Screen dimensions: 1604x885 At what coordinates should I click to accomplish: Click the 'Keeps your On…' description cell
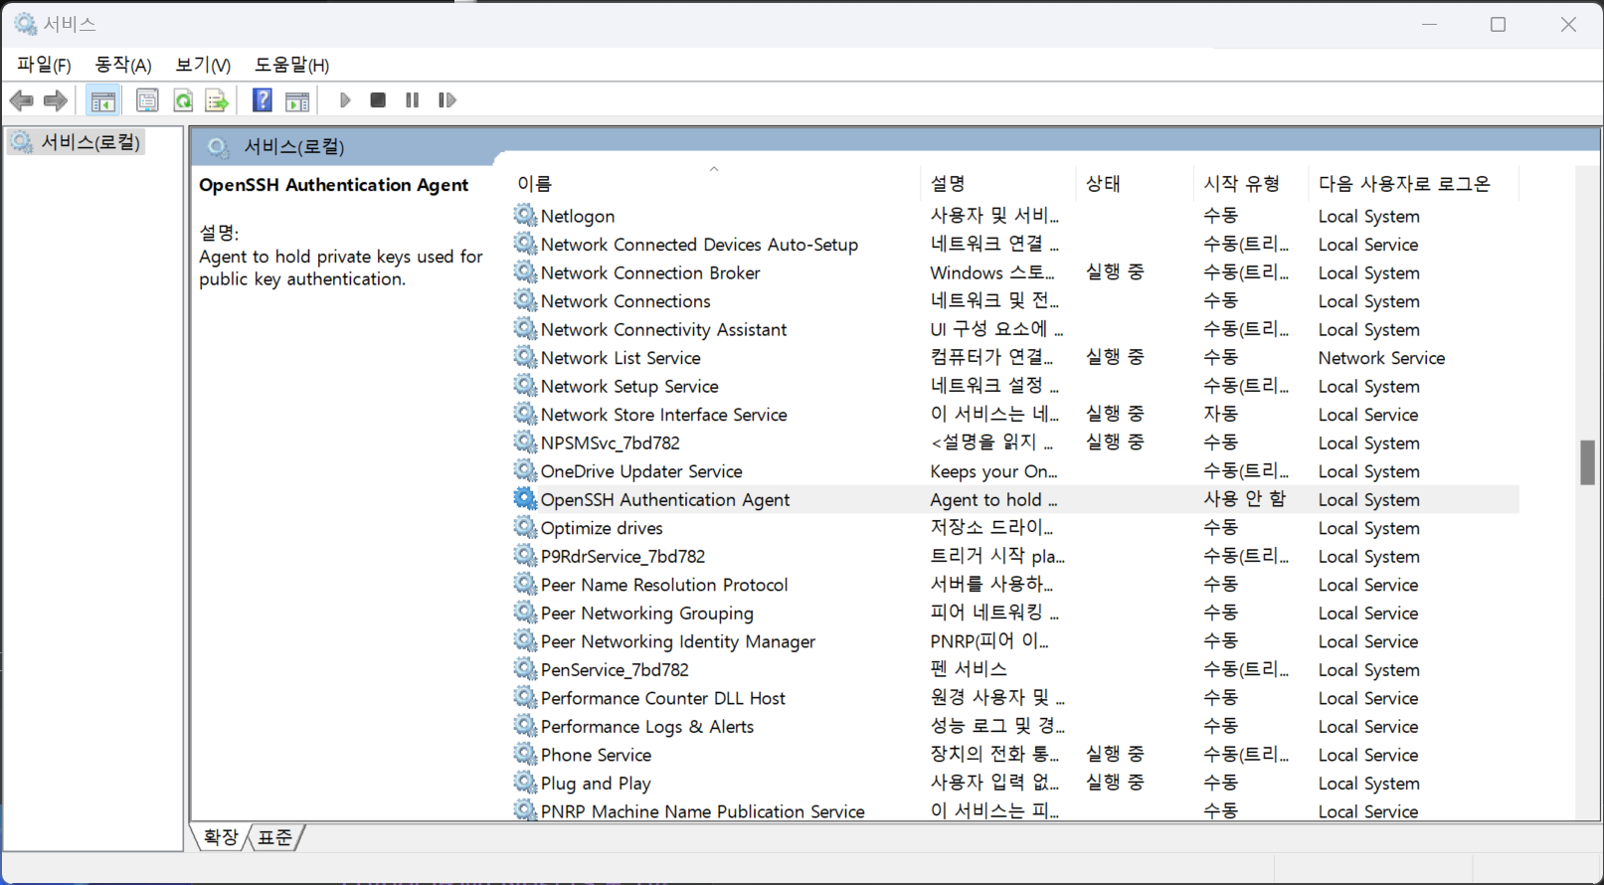point(993,471)
